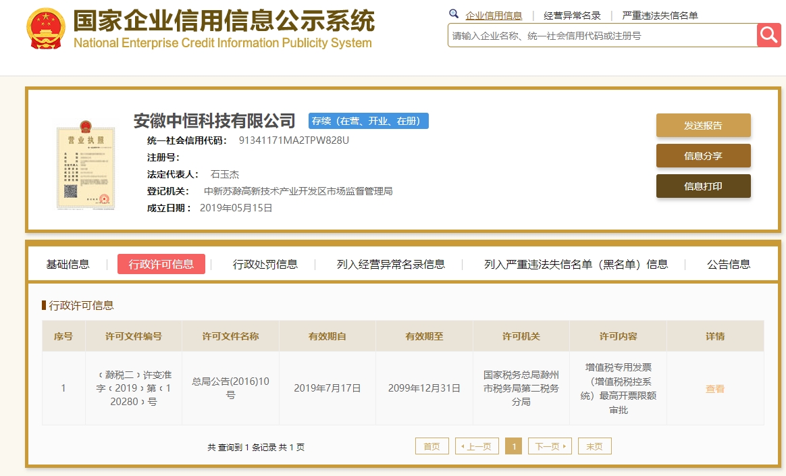Go to previous page with 上一页

[x=477, y=446]
